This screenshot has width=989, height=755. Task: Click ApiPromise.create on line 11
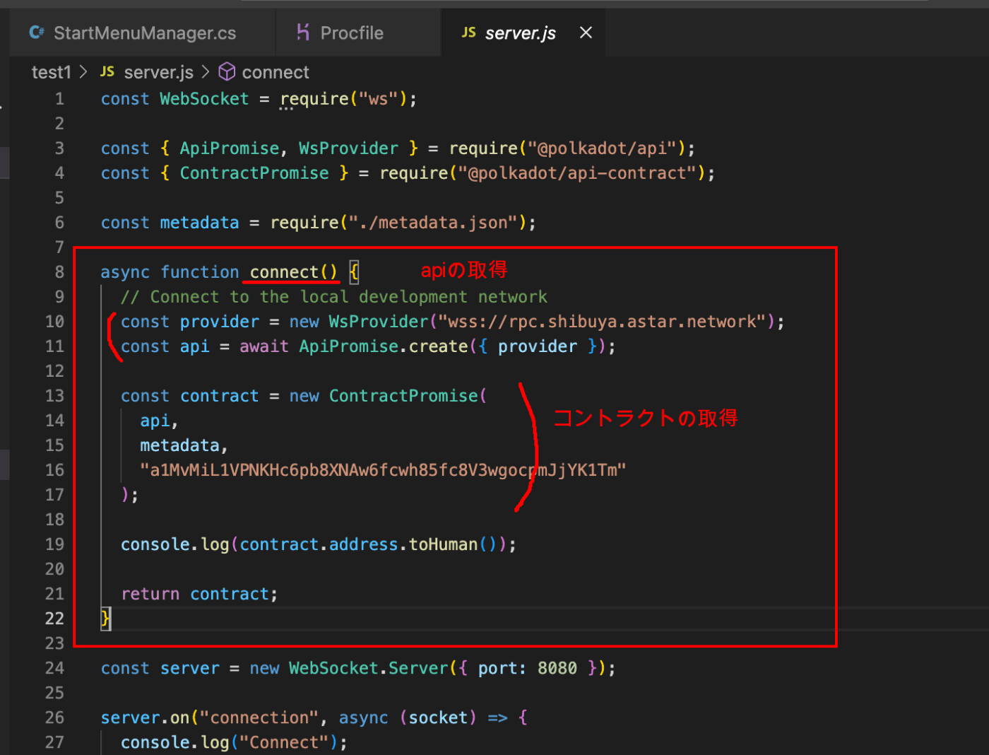384,346
